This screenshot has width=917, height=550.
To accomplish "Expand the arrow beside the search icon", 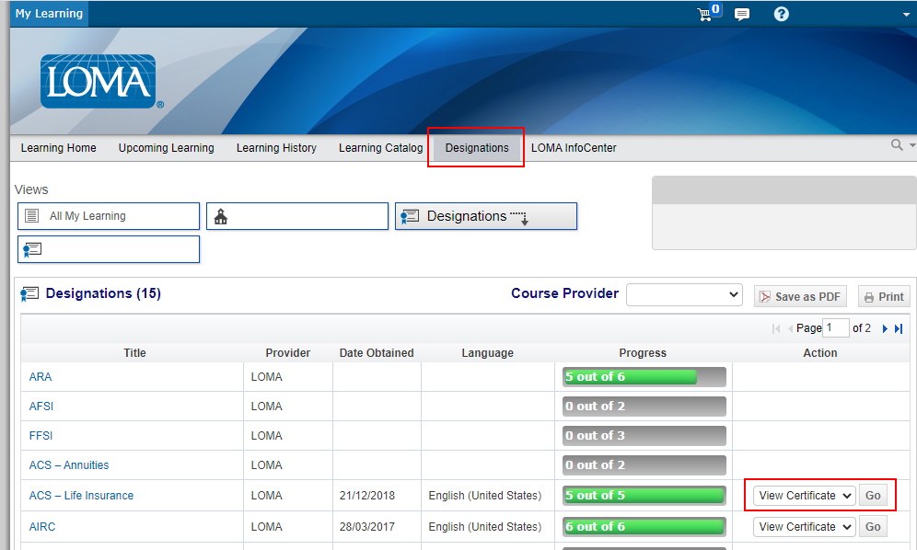I will coord(912,145).
